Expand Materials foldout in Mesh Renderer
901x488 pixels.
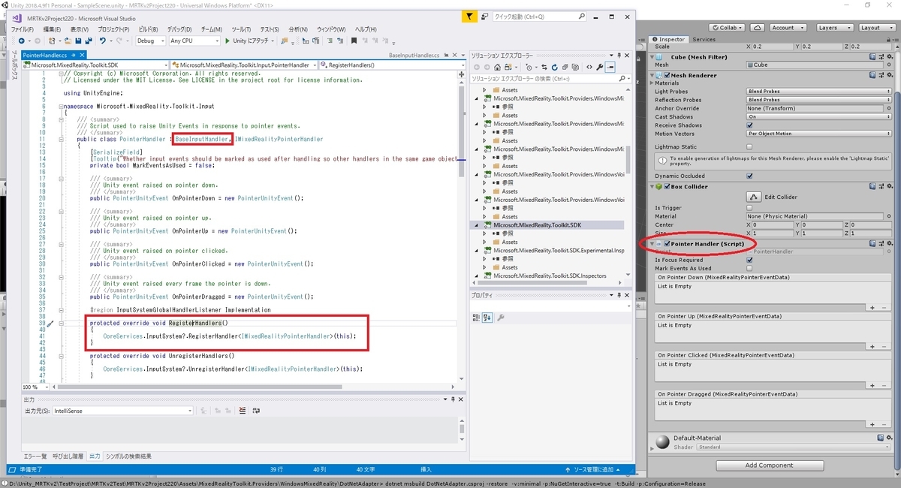tap(652, 83)
